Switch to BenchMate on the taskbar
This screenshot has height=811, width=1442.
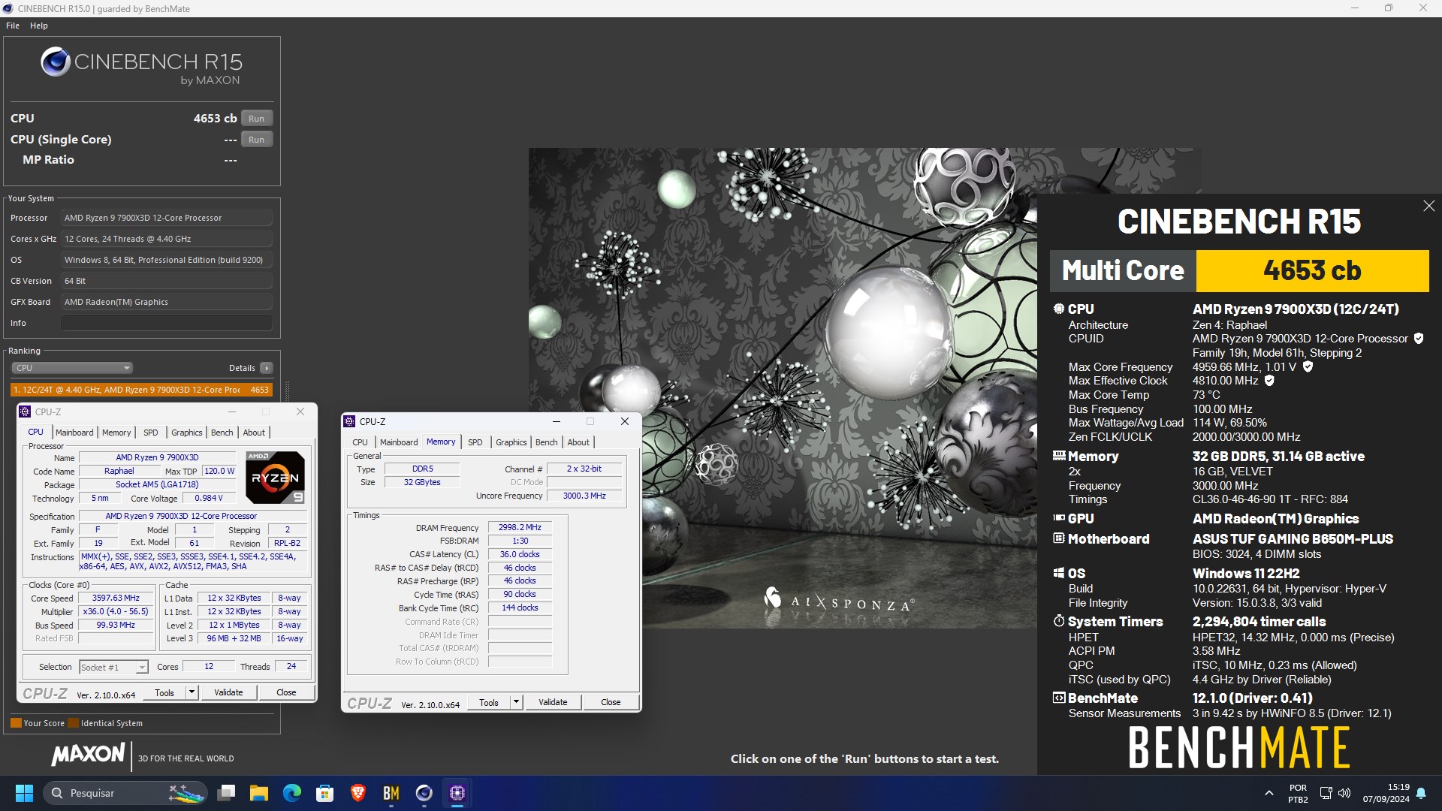[x=391, y=793]
